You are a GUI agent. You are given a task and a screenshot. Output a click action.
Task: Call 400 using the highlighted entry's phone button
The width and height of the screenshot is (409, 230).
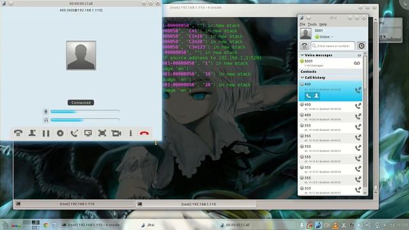tap(308, 96)
